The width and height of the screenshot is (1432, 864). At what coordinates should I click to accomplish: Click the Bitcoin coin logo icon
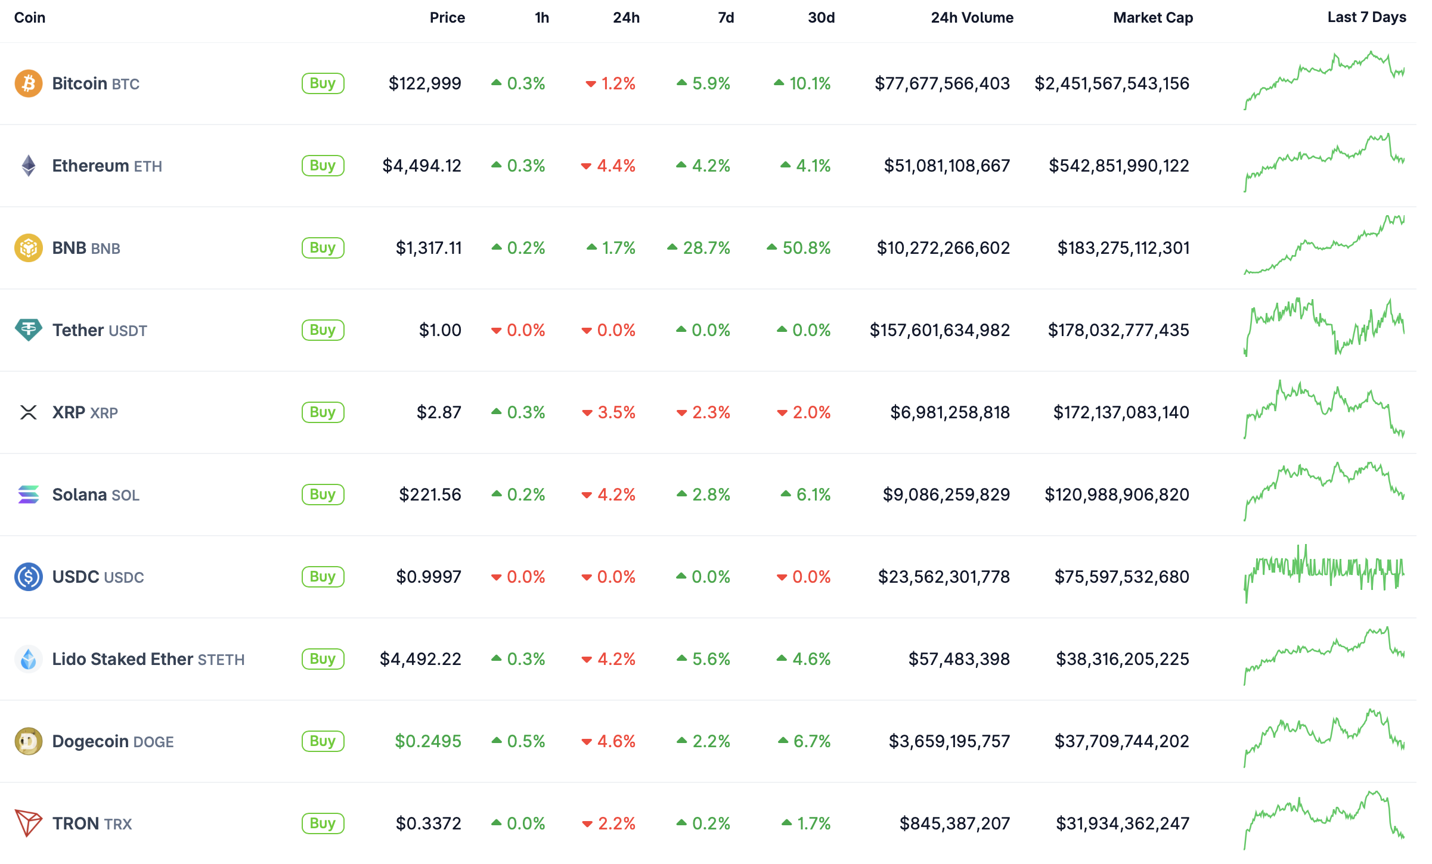pos(28,83)
